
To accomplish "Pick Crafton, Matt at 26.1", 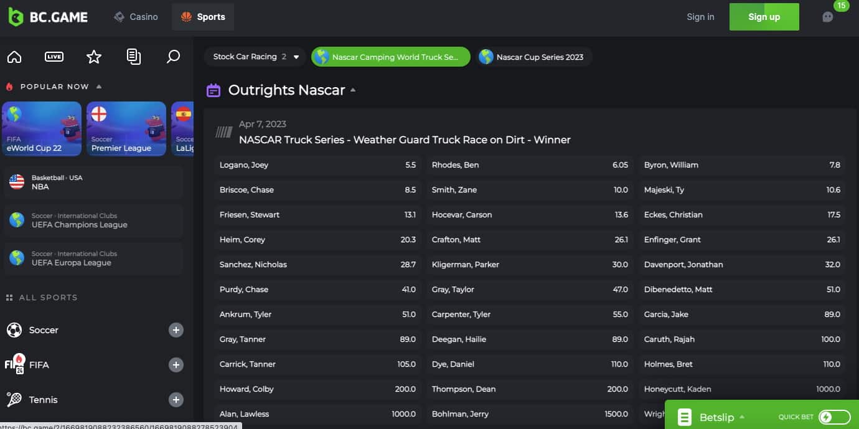I will 530,240.
